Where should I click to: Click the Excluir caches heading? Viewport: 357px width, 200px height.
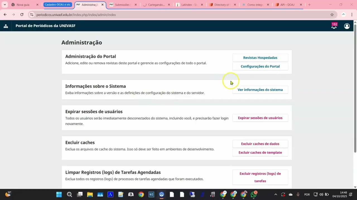coord(80,142)
